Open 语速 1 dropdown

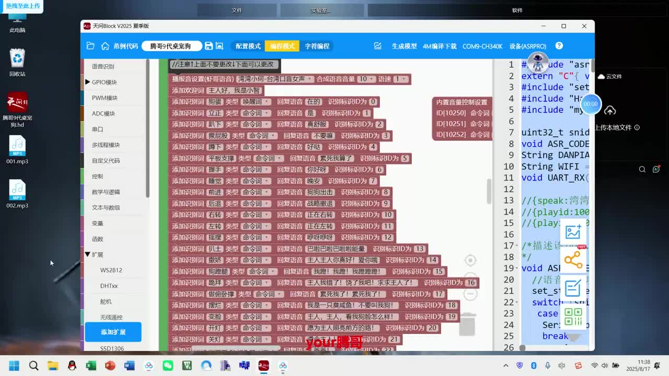400,79
